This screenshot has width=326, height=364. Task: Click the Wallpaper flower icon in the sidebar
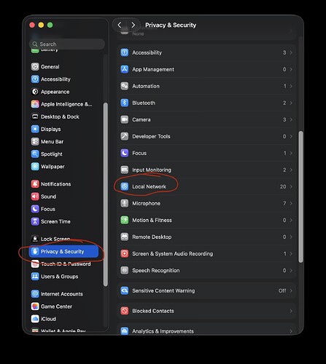pyautogui.click(x=35, y=167)
